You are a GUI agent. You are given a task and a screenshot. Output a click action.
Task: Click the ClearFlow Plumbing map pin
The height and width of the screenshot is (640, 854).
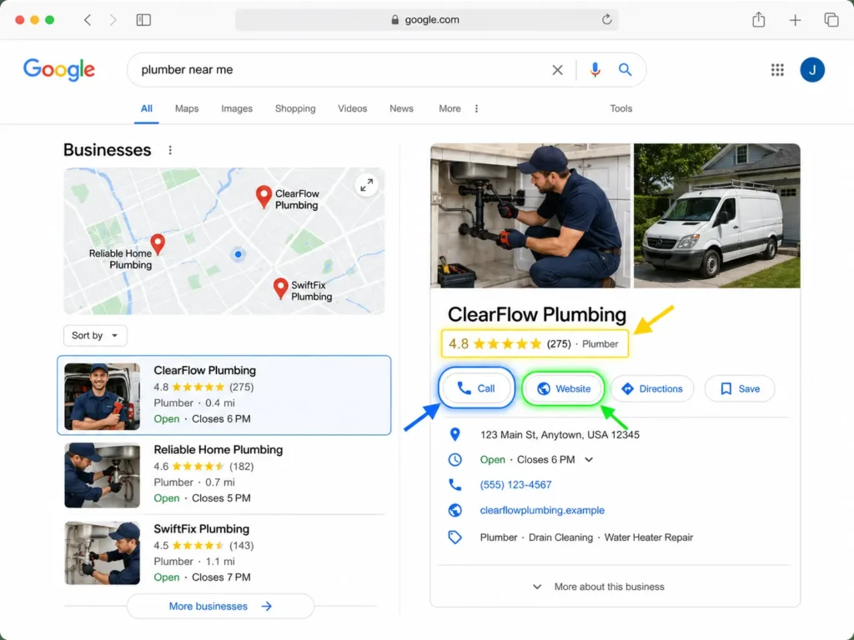[264, 197]
